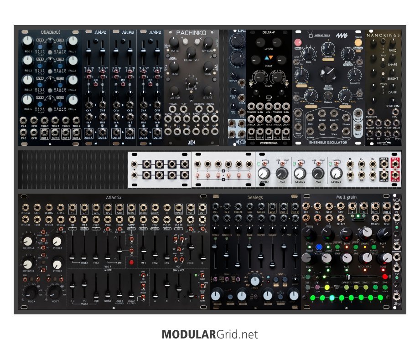The height and width of the screenshot is (344, 420).
Task: Toggle the MUTE switch above LEVEL 2
Action: [300, 163]
